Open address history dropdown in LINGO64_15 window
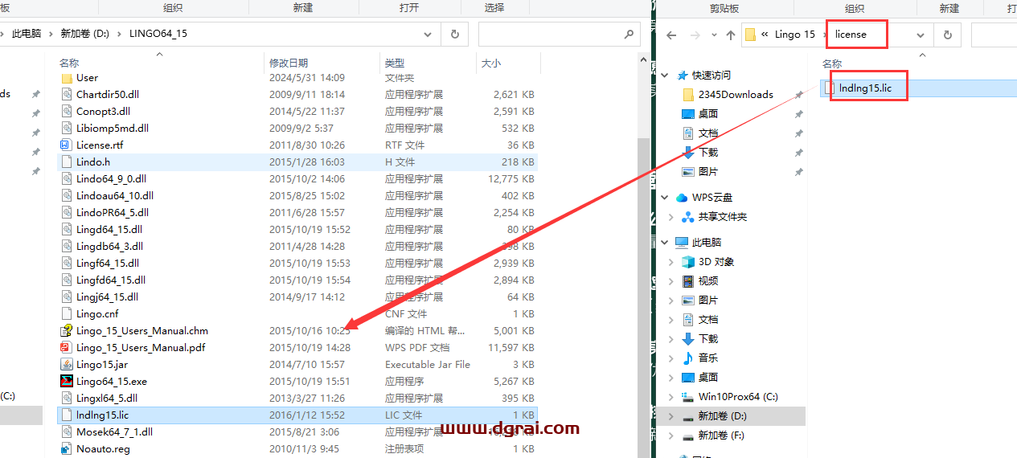Viewport: 1017px width, 458px height. [429, 35]
